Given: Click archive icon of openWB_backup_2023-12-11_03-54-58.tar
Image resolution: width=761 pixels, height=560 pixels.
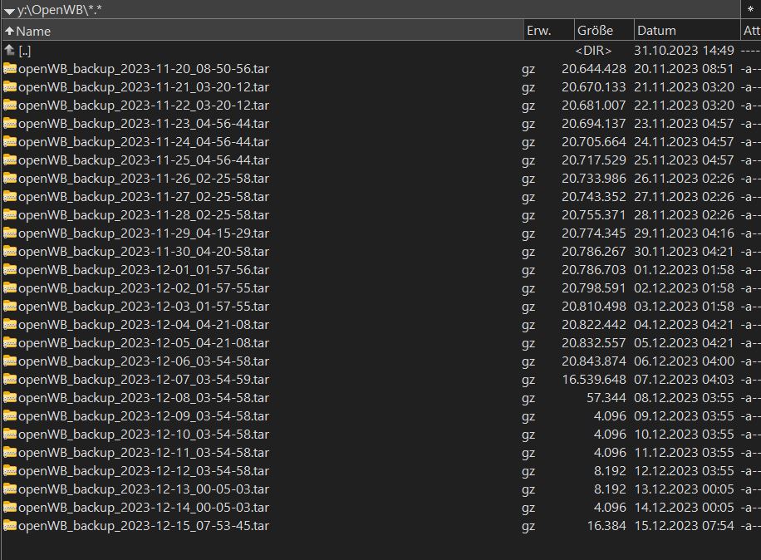Looking at the screenshot, I should (x=10, y=452).
